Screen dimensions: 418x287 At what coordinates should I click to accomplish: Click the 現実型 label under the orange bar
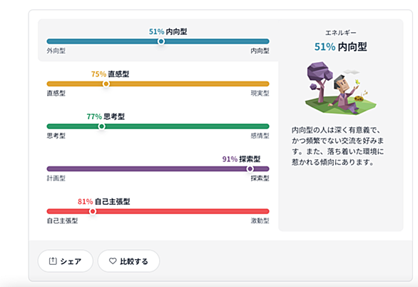click(x=260, y=93)
